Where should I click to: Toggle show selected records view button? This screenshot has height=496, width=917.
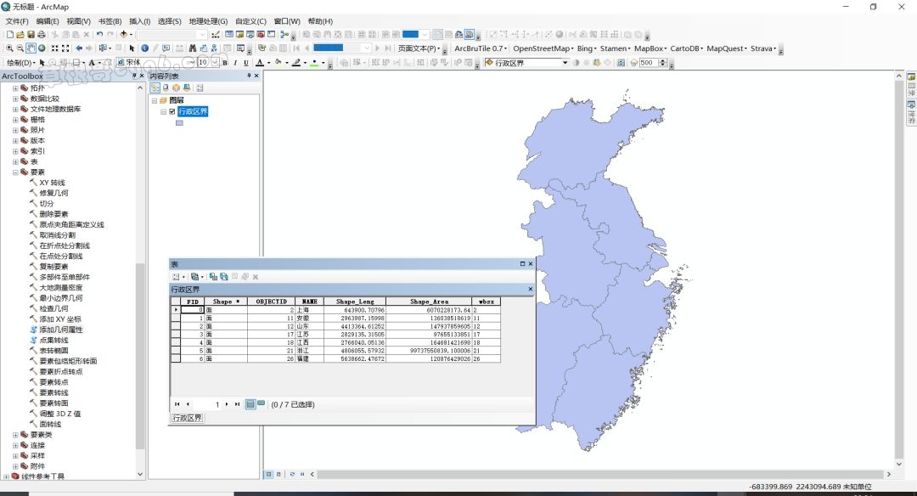pos(261,404)
